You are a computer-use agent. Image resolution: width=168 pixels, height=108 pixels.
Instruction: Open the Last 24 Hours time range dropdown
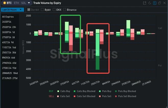pos(13,10)
